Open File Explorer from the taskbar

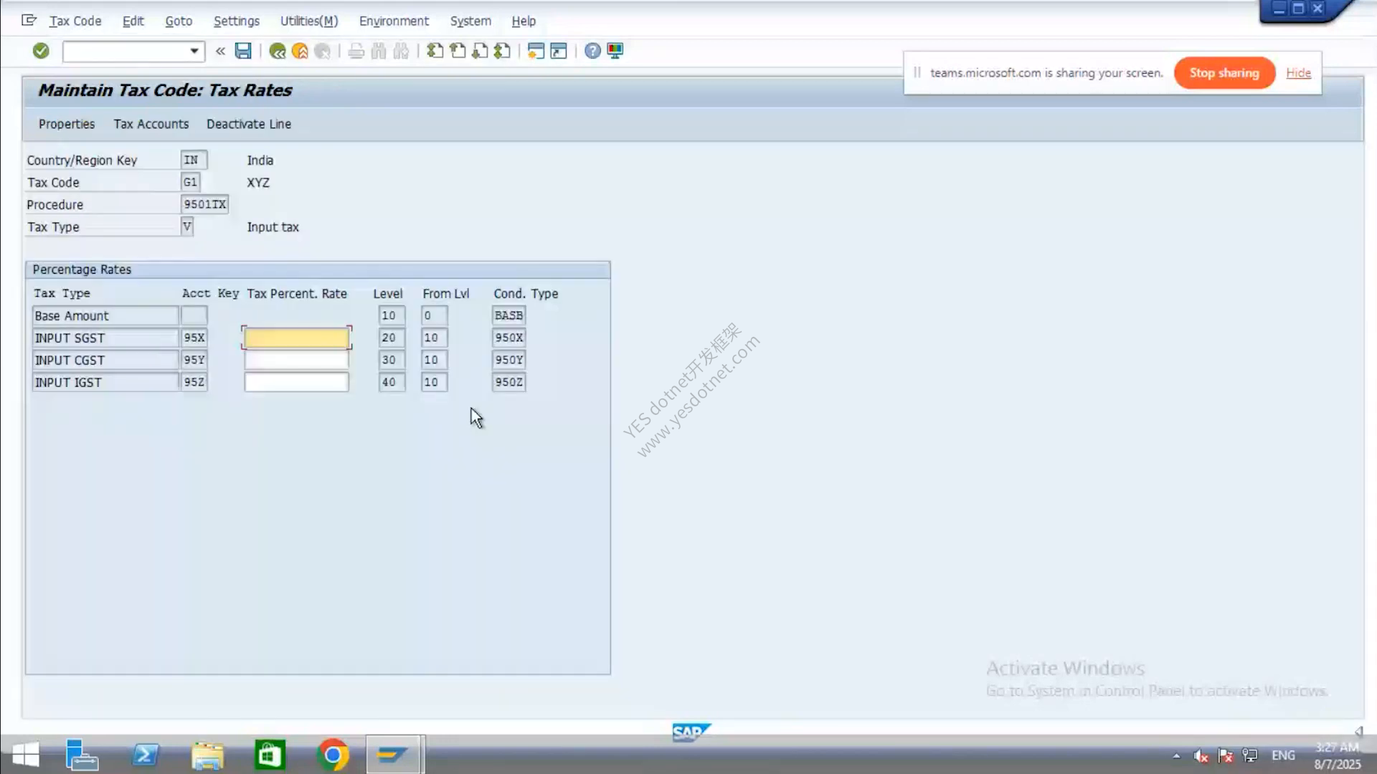tap(208, 755)
